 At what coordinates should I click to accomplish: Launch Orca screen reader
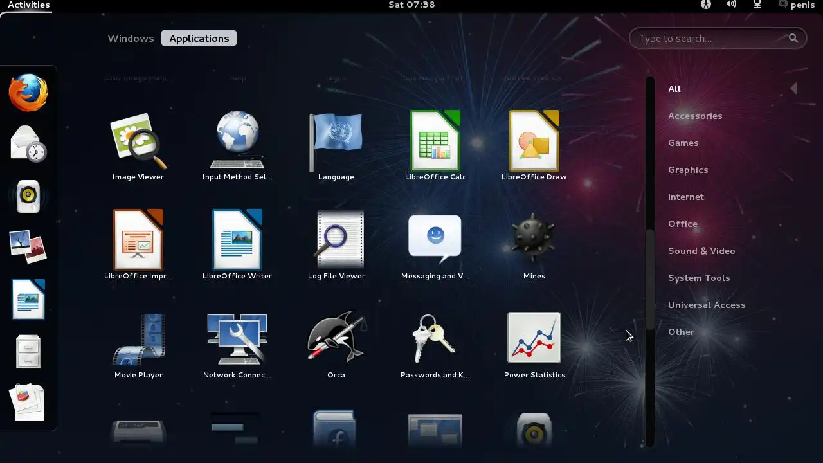click(336, 345)
